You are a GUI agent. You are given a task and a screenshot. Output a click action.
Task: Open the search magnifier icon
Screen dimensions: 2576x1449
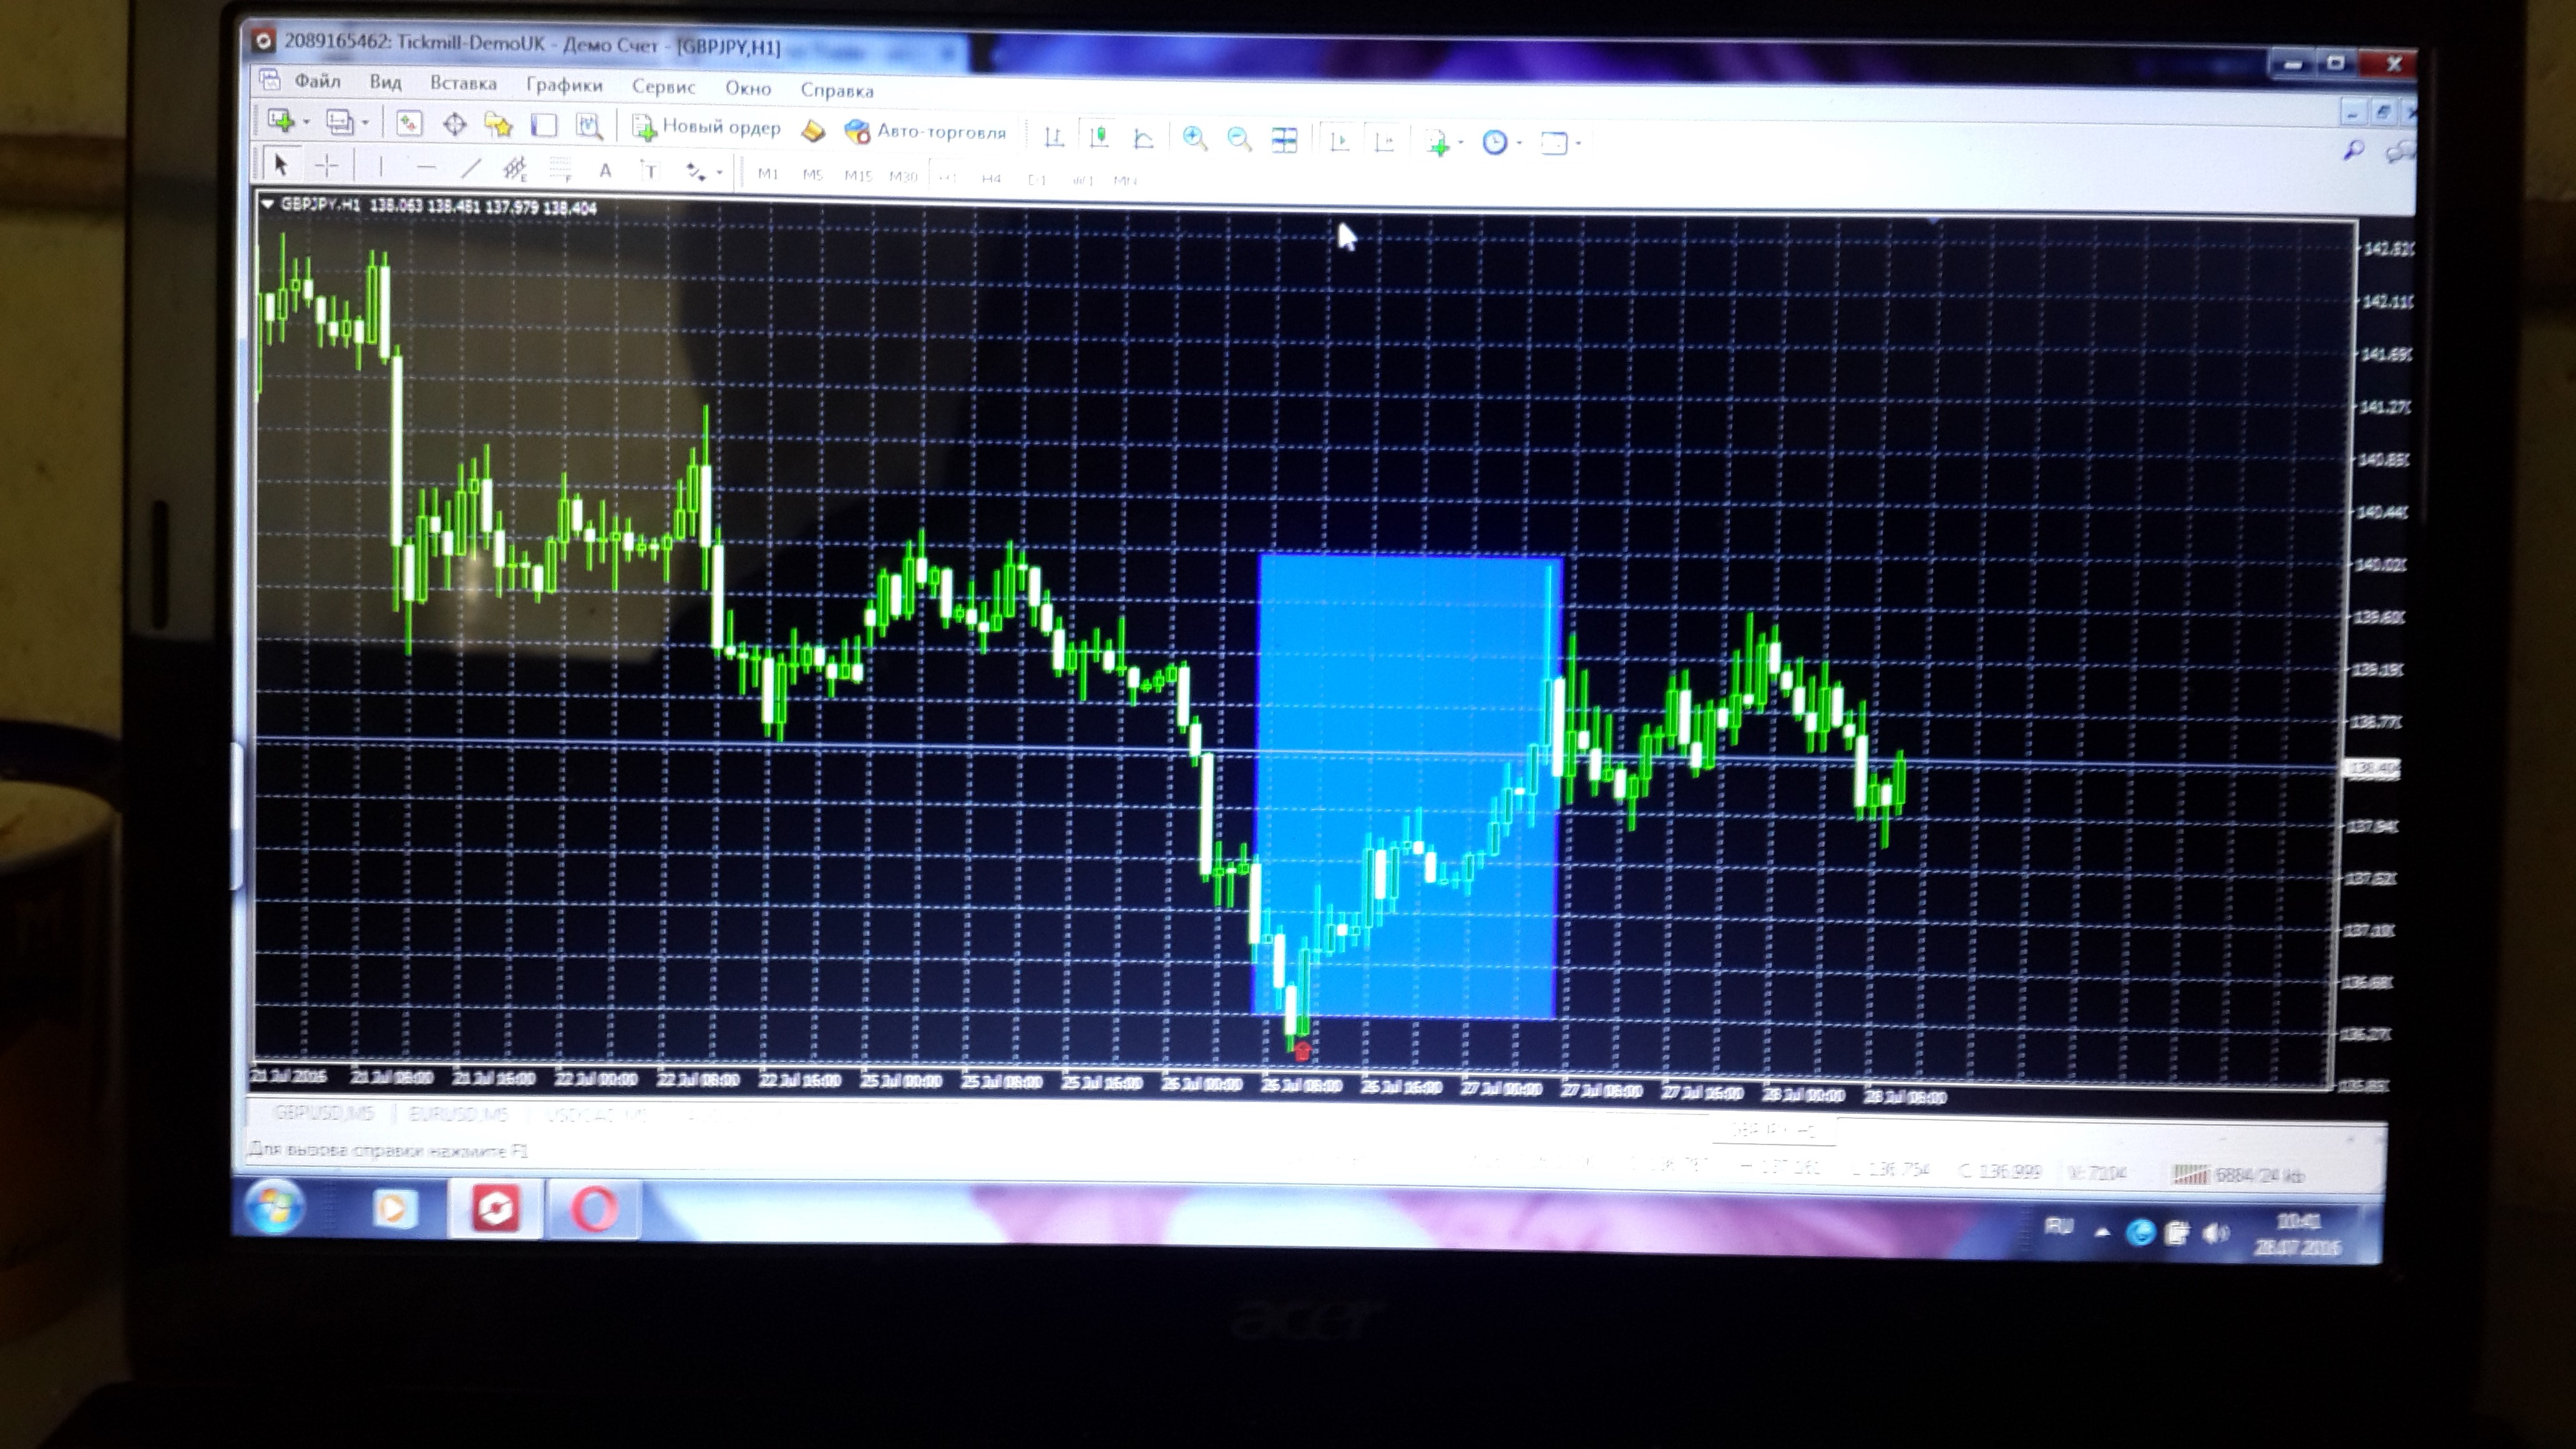point(2354,150)
